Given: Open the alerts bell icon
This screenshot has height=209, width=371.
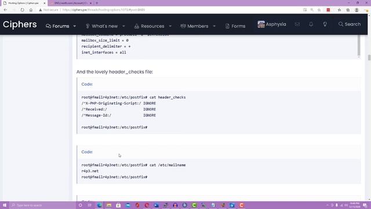Looking at the screenshot, I should 311,24.
